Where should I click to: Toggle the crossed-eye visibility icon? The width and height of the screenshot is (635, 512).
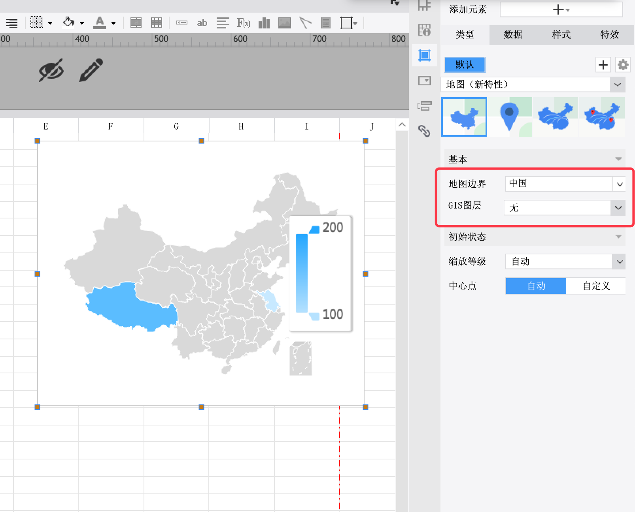pyautogui.click(x=51, y=70)
